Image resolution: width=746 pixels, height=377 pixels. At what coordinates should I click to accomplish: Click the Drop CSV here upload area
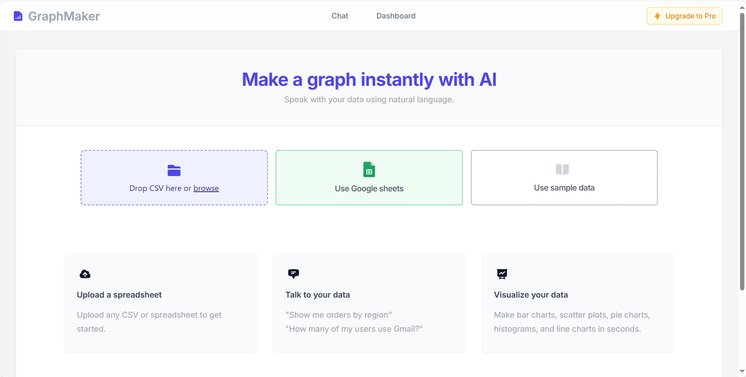pyautogui.click(x=174, y=178)
